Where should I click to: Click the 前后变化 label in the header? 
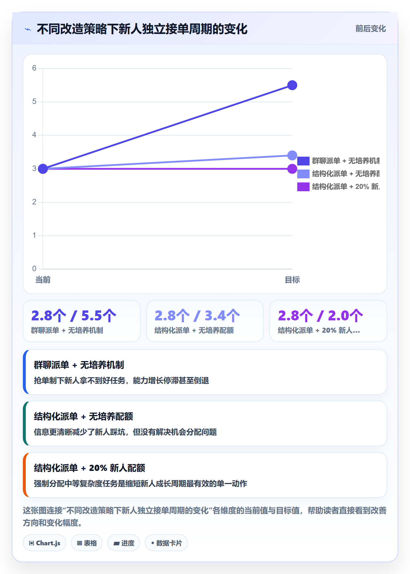tap(370, 29)
